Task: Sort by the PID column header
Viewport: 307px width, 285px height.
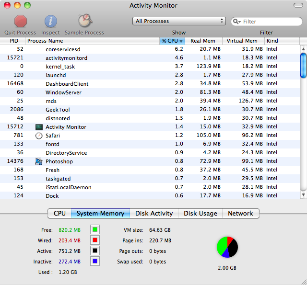Action: click(x=13, y=41)
